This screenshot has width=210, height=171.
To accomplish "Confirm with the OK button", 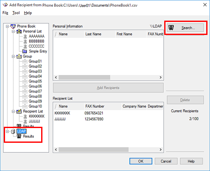I will (141, 161).
